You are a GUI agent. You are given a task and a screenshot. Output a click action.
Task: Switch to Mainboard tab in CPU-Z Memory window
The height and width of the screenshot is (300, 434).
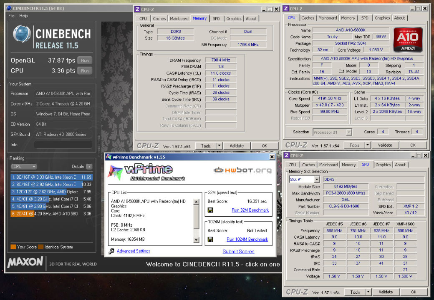pyautogui.click(x=179, y=18)
